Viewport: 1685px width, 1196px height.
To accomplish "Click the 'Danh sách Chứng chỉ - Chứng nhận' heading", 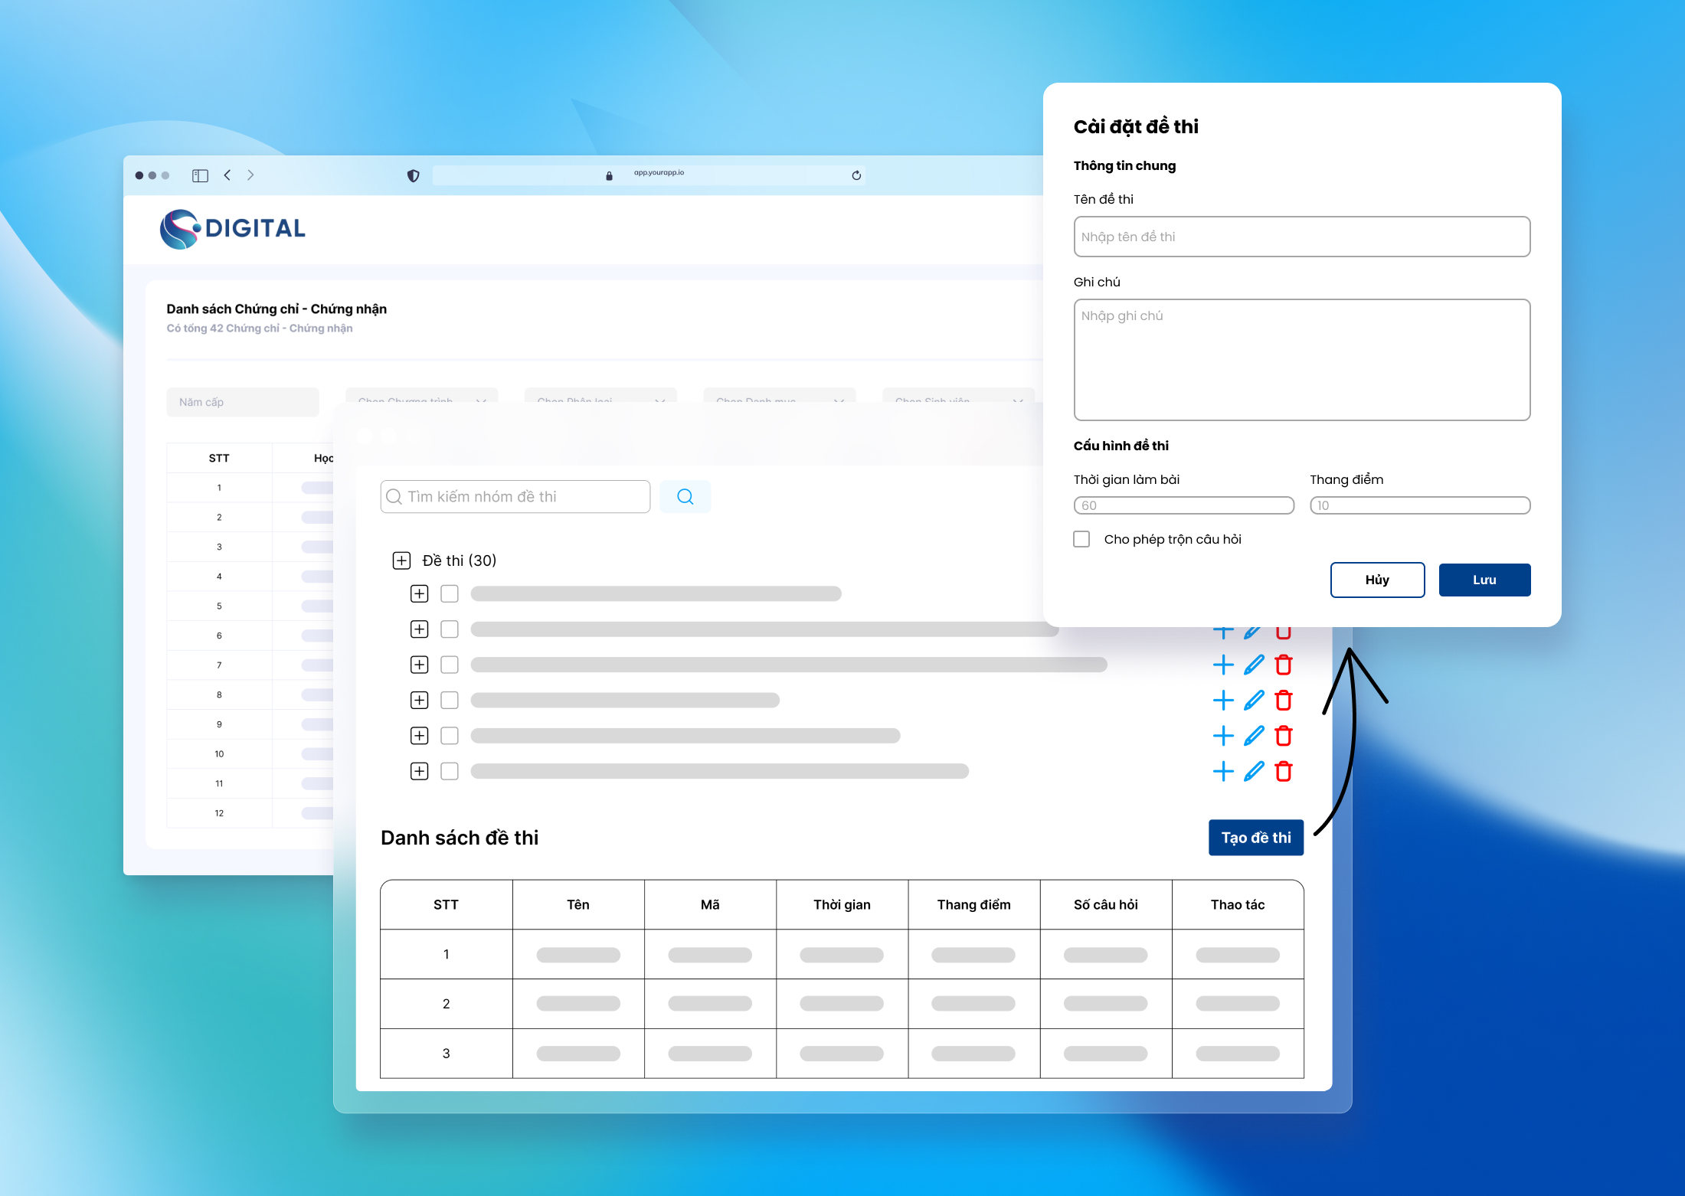I will coord(276,309).
